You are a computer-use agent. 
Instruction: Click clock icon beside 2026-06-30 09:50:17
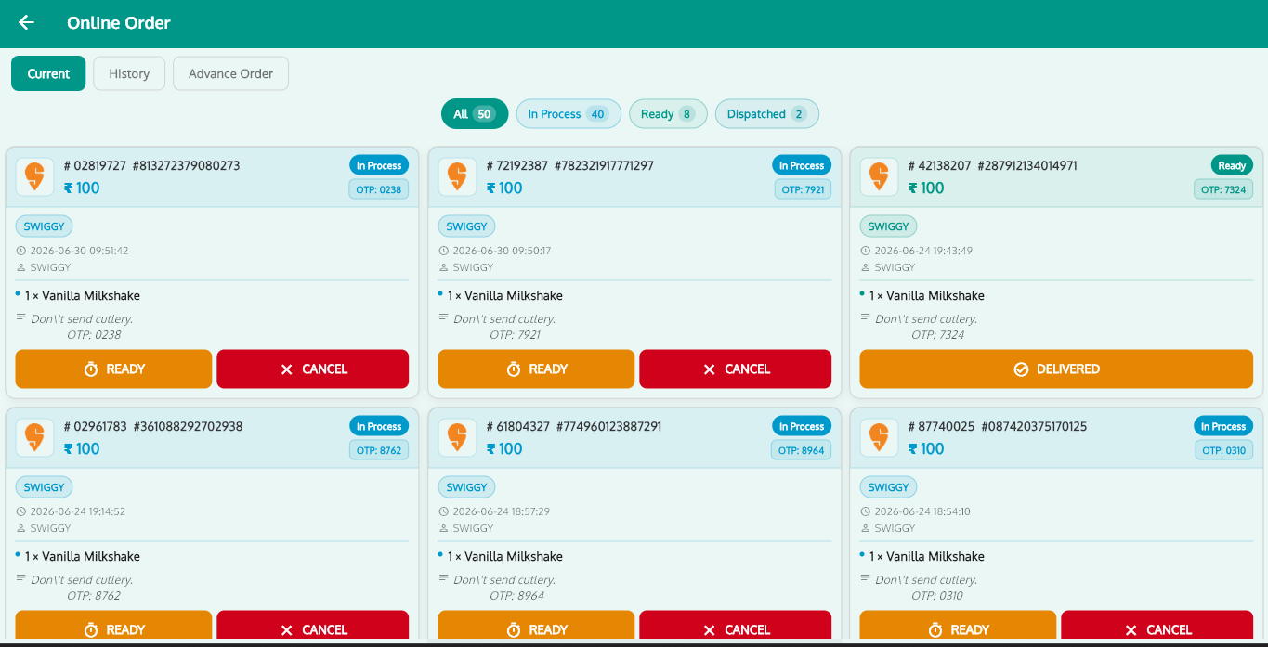[x=444, y=251]
